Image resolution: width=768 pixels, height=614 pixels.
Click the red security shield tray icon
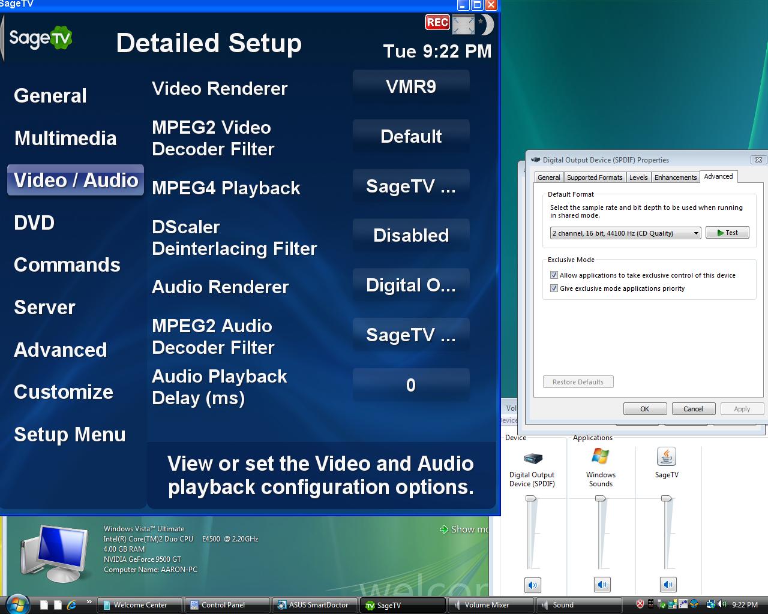[x=640, y=604]
